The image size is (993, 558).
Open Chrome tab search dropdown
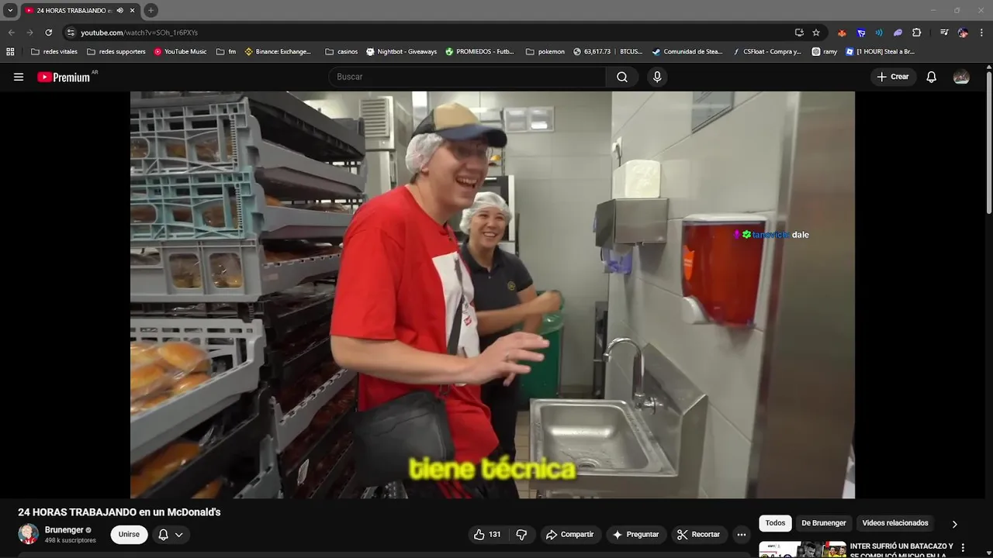(10, 10)
